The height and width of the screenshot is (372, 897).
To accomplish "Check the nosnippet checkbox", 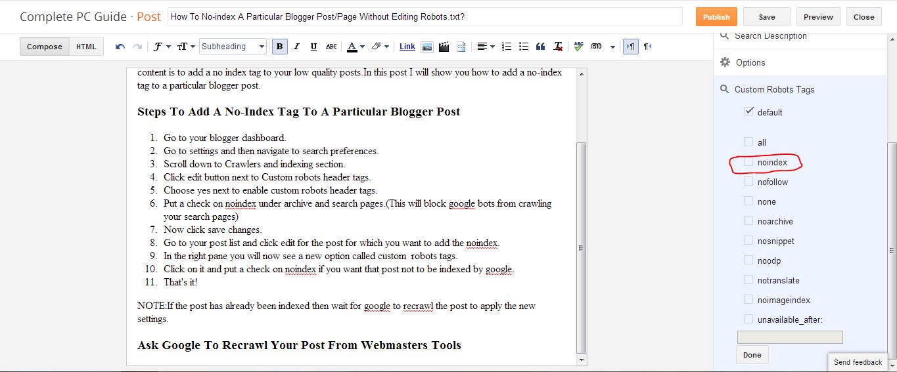I will coord(748,240).
